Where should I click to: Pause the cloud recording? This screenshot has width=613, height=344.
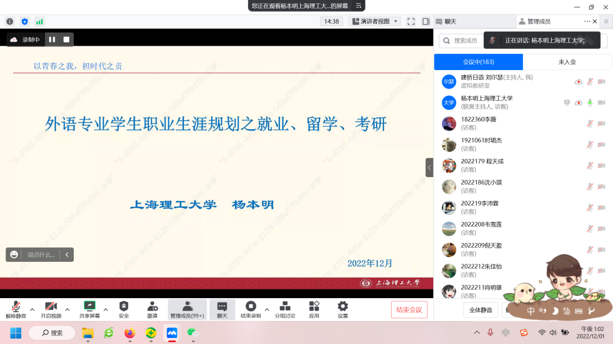pos(52,39)
